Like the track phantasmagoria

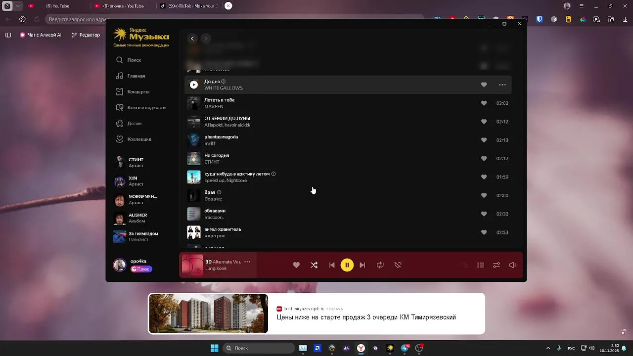coord(484,140)
